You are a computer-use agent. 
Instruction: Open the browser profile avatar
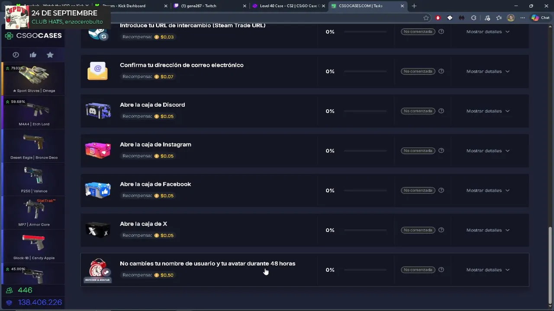click(511, 18)
